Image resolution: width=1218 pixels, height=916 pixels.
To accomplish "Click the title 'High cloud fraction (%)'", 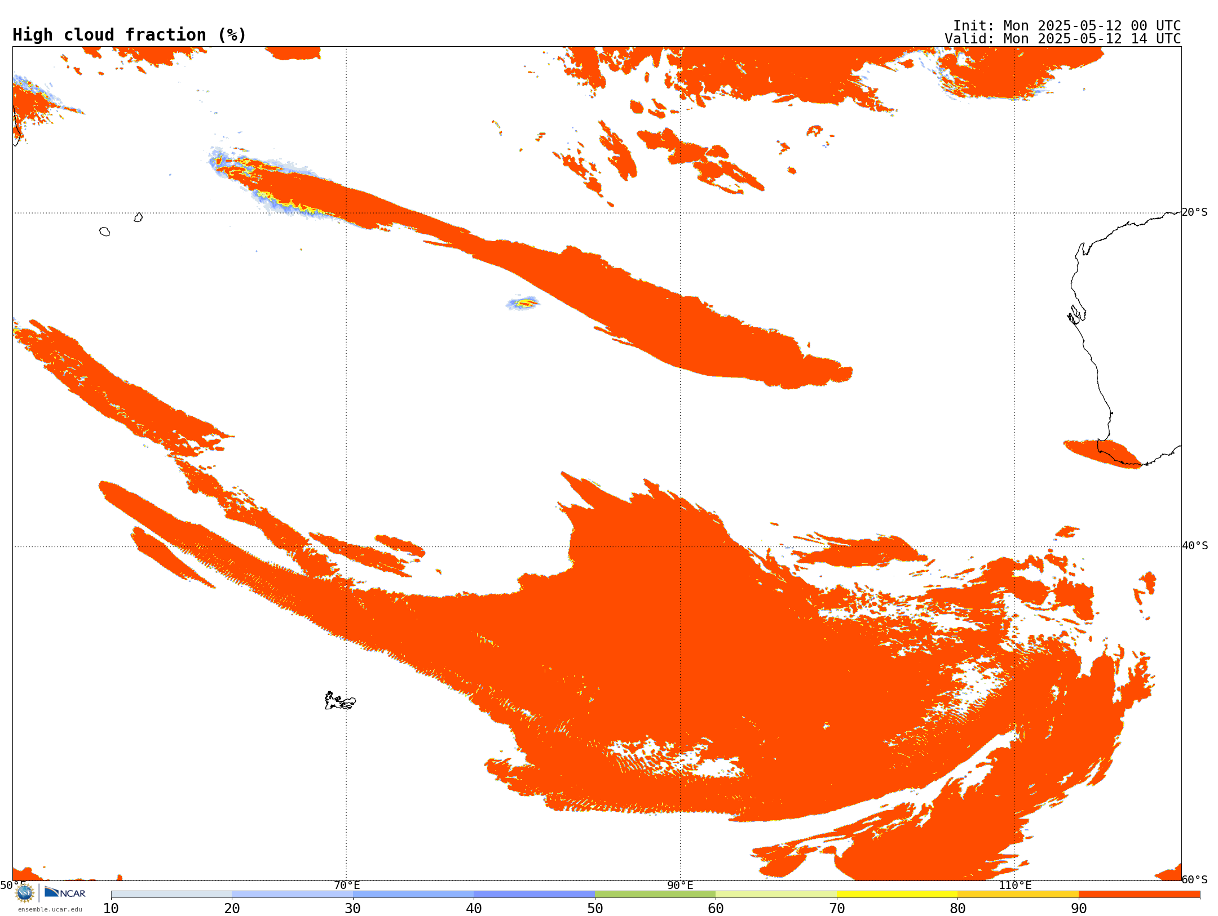I will pos(129,35).
